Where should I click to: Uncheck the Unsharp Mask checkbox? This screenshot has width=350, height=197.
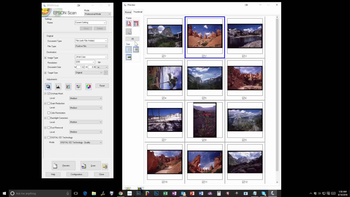(x=49, y=94)
